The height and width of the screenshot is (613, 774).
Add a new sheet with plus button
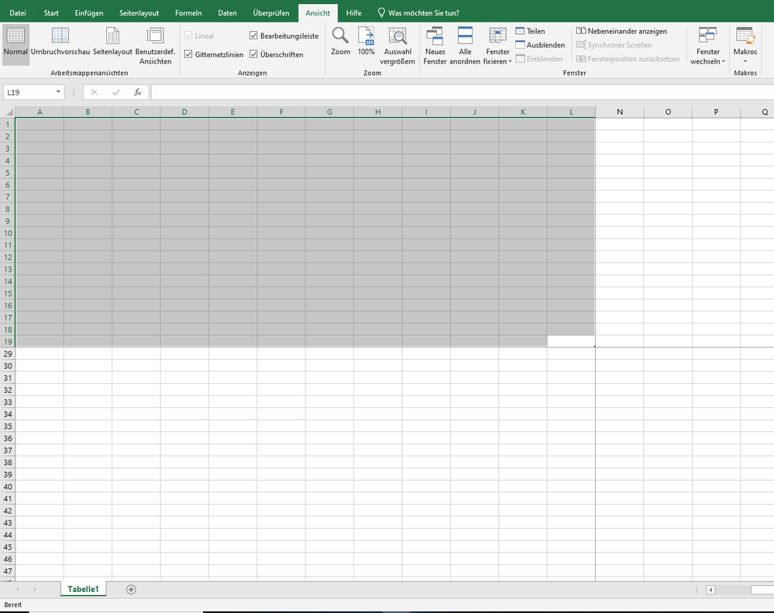click(x=131, y=589)
